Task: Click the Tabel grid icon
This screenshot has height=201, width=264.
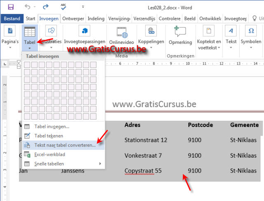Action: click(x=30, y=31)
